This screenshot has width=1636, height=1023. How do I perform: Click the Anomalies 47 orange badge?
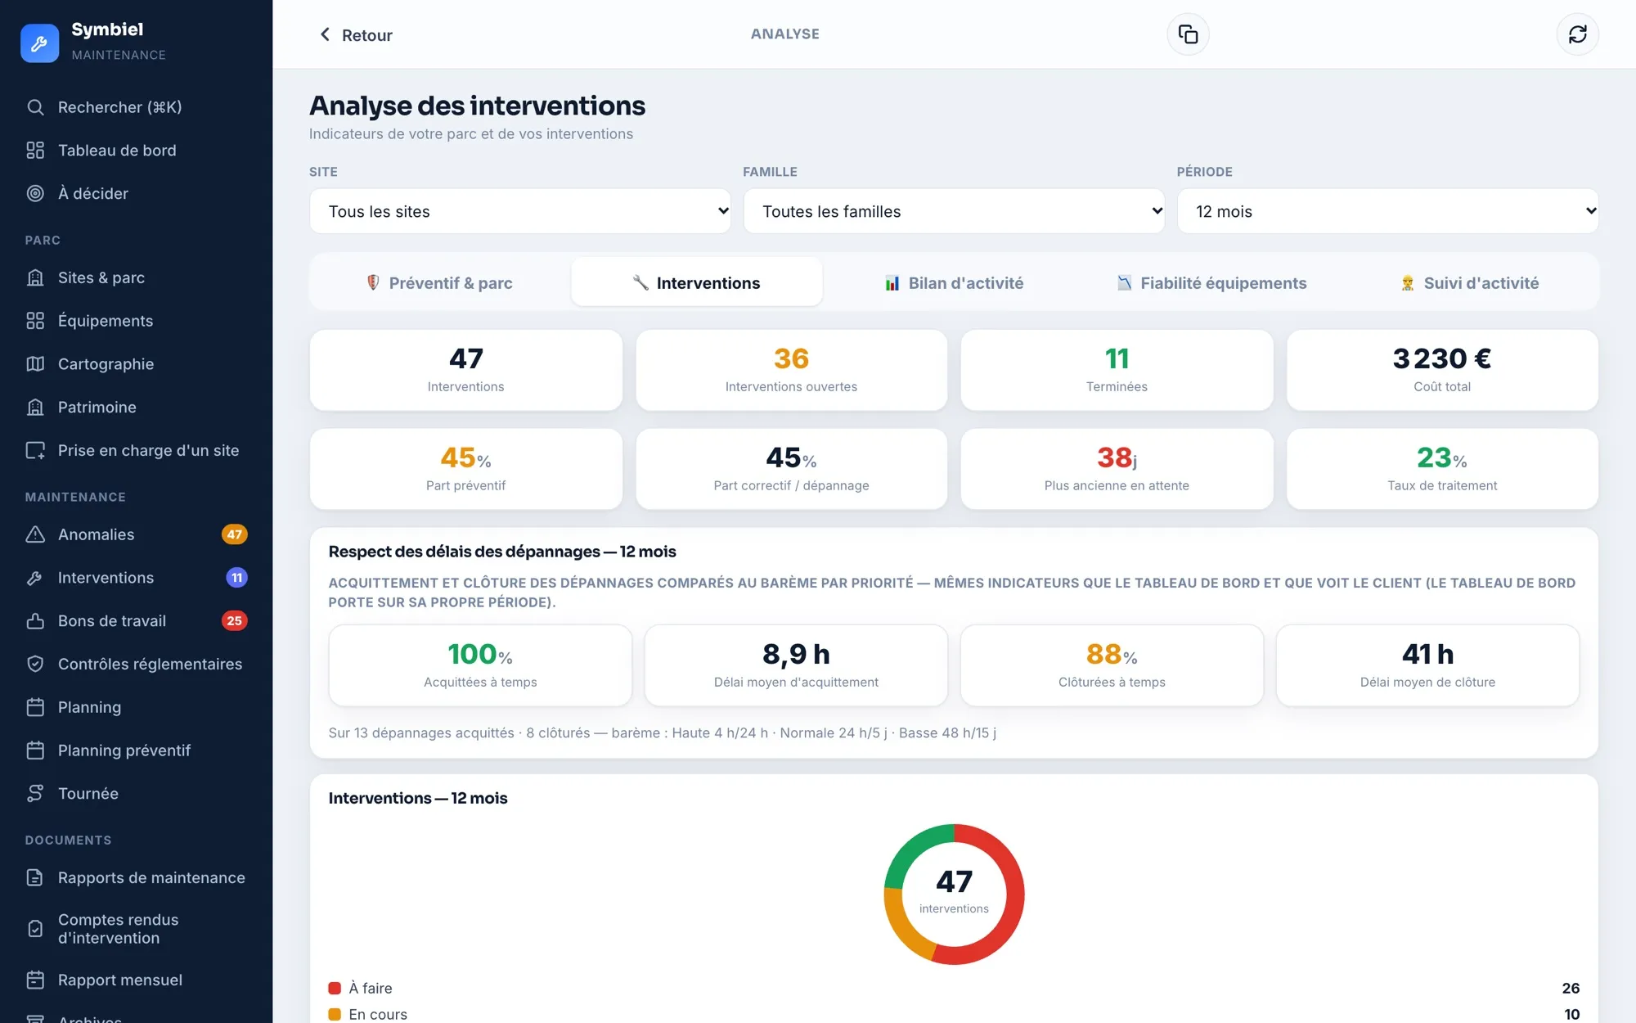[x=234, y=534]
